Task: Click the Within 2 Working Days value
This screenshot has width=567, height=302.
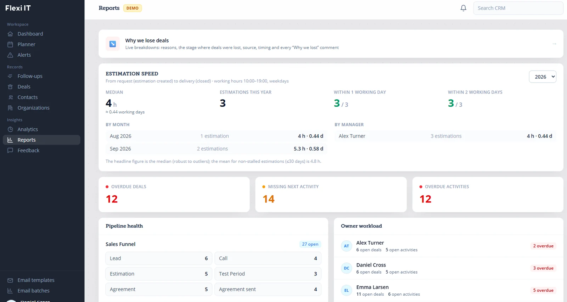Action: [455, 104]
